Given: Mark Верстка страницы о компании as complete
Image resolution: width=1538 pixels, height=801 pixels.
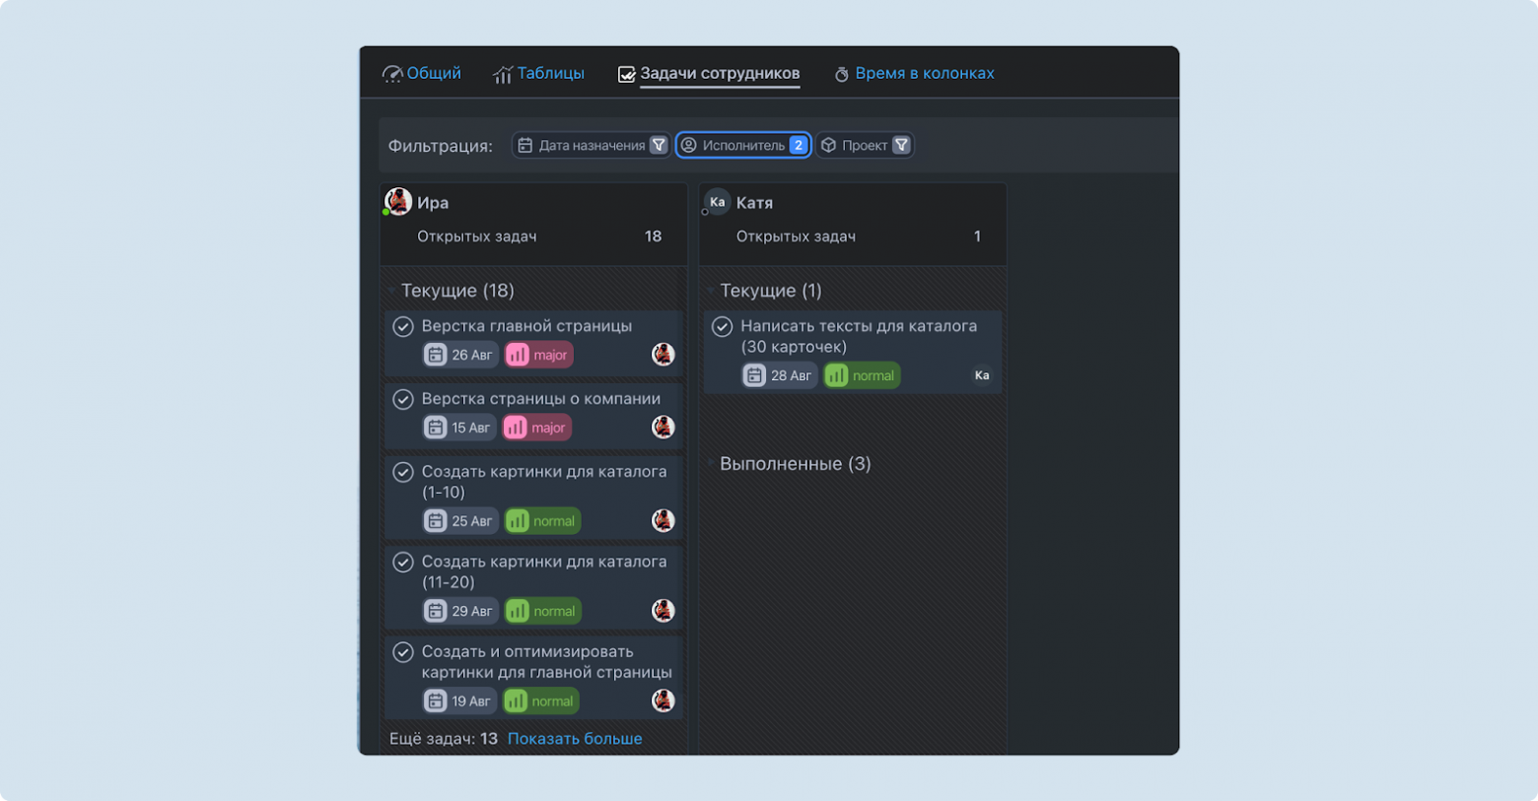Looking at the screenshot, I should coord(403,399).
